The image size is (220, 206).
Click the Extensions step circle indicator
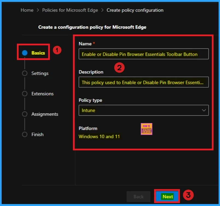coord(25,94)
